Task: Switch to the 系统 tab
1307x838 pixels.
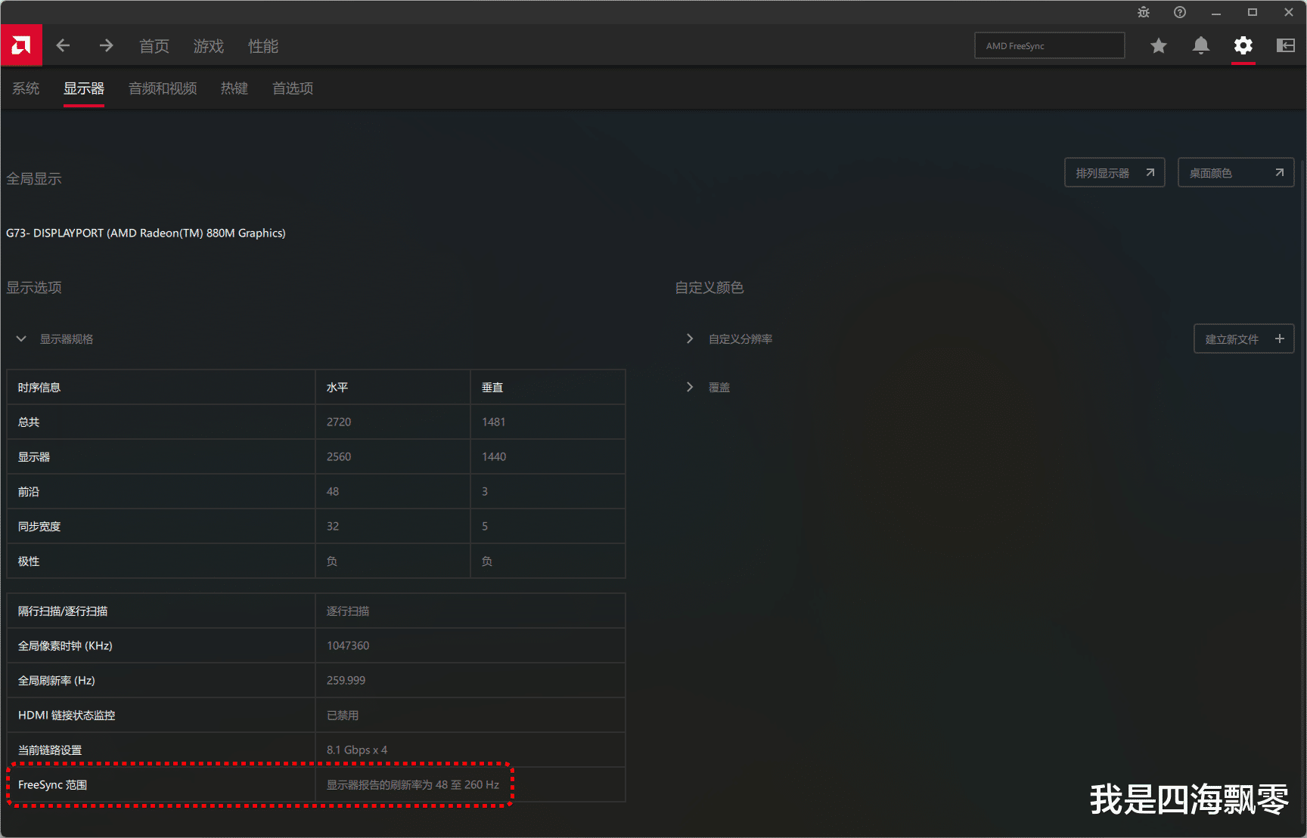Action: click(x=26, y=88)
